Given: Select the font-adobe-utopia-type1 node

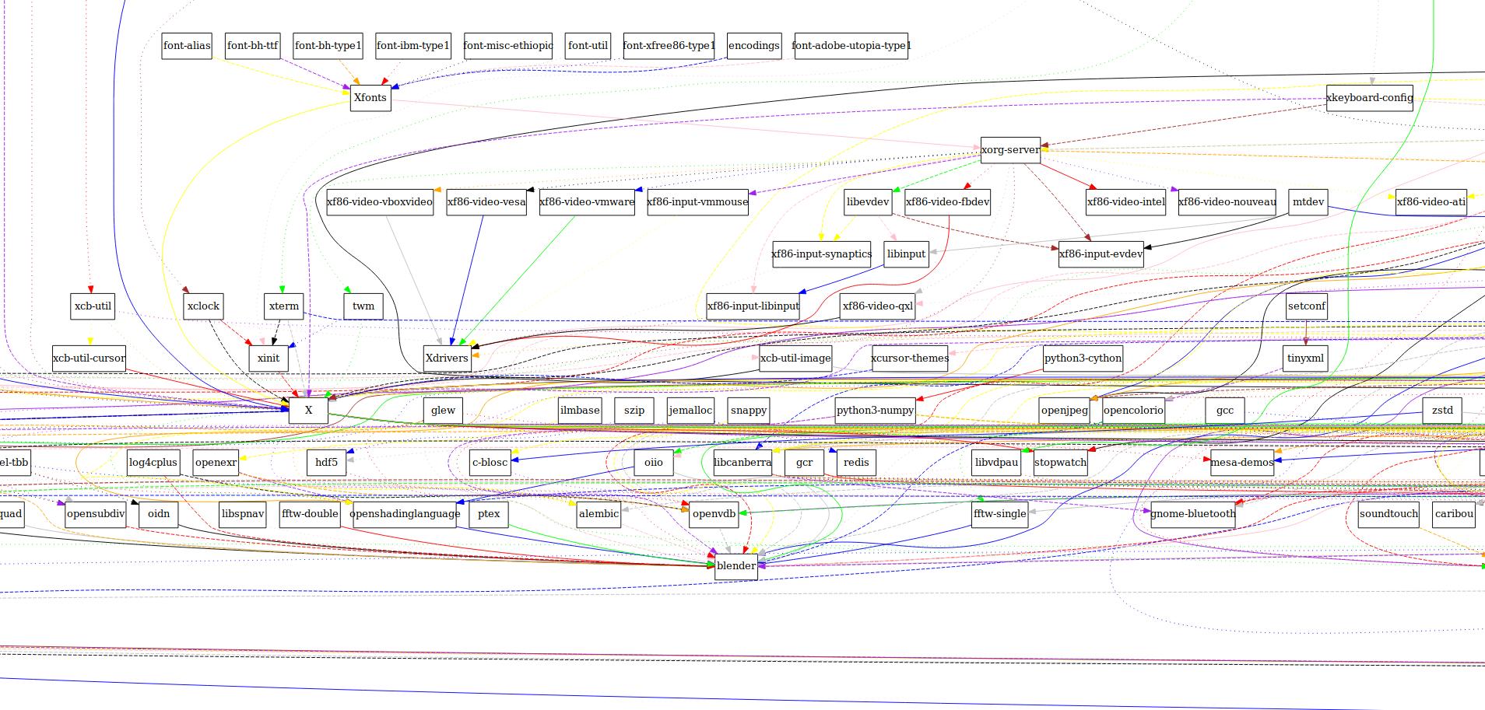Looking at the screenshot, I should click(851, 46).
